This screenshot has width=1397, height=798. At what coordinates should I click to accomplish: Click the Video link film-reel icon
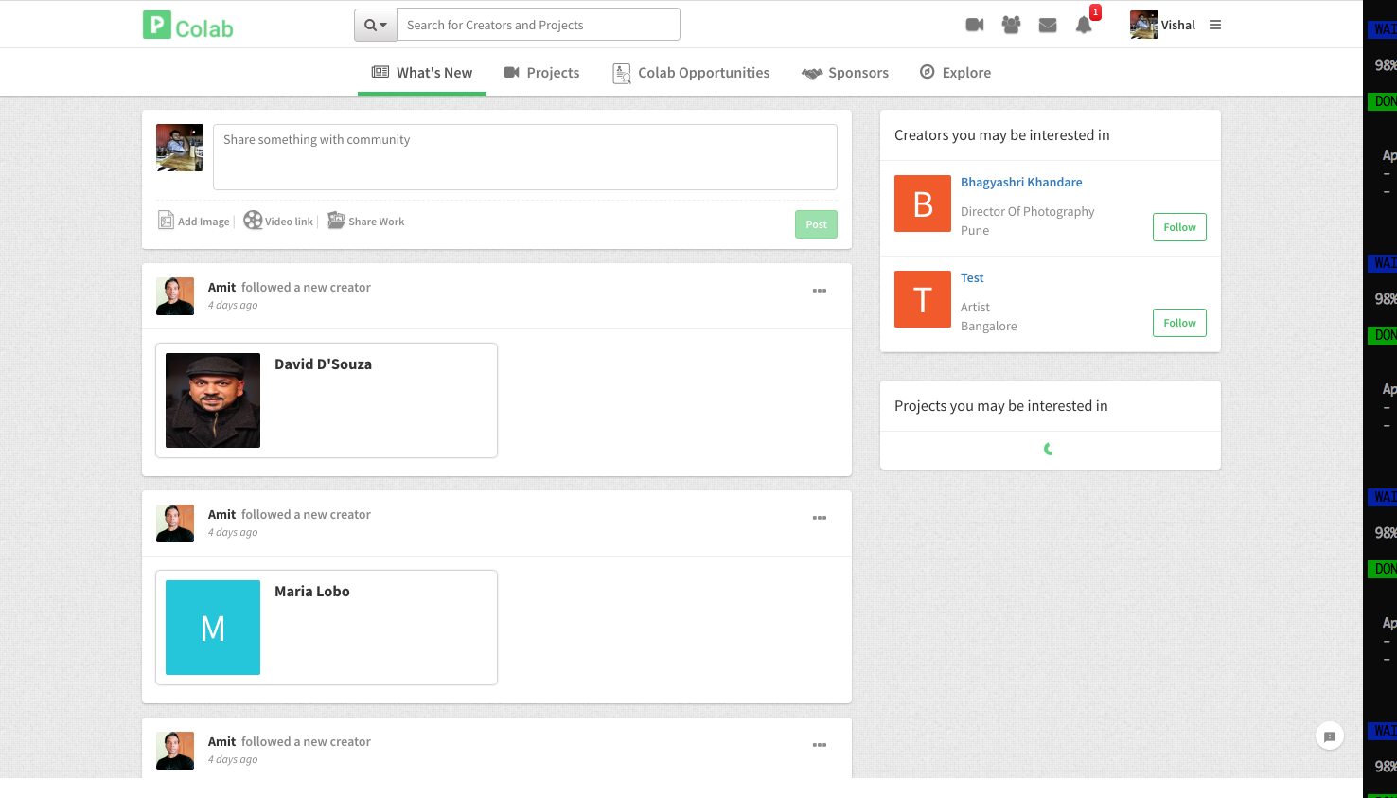(253, 220)
